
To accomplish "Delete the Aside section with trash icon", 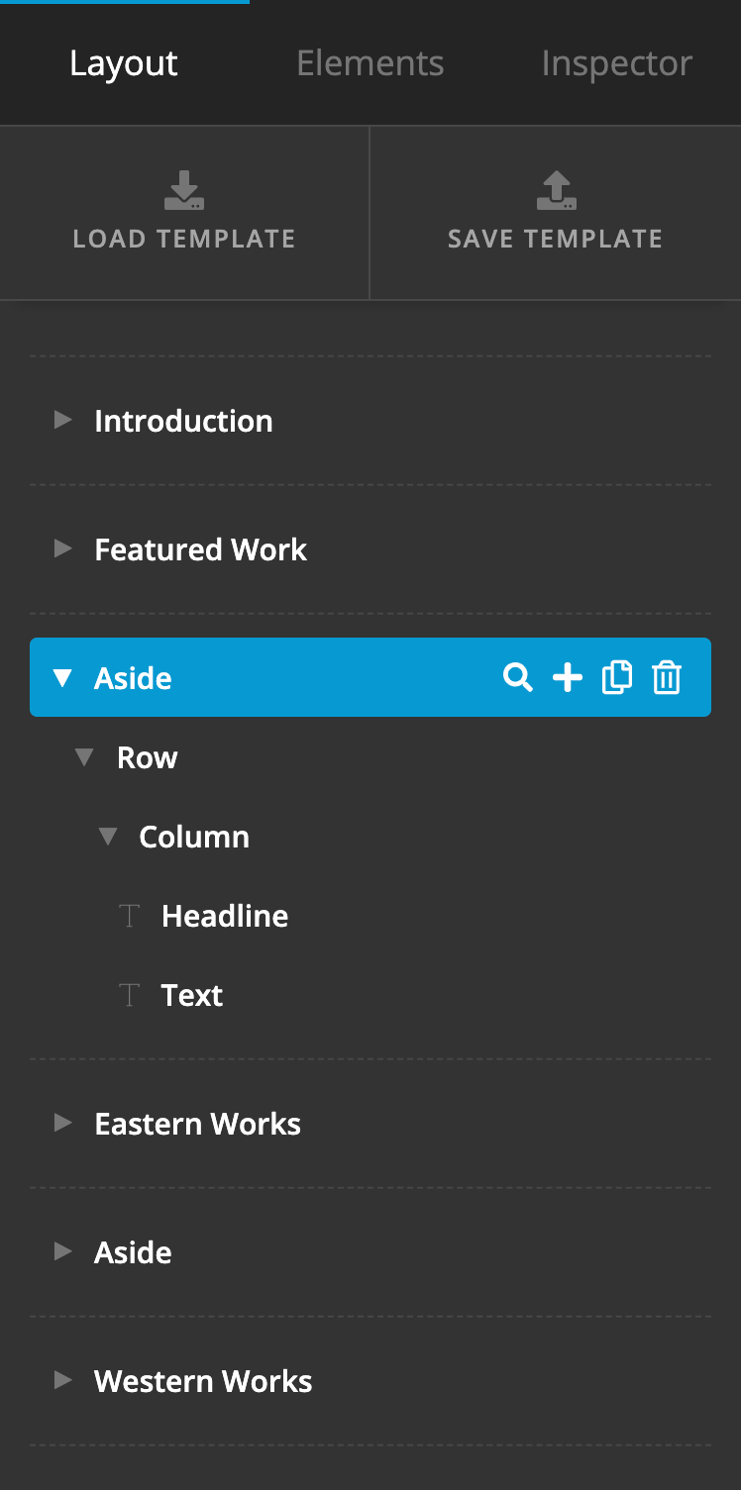I will click(667, 677).
